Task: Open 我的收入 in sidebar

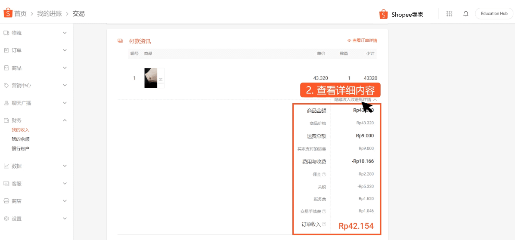Action: click(x=21, y=130)
